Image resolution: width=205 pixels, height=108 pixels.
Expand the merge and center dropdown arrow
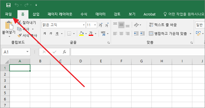point(190,34)
